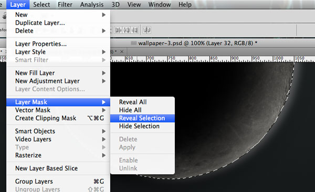315x192 pixels.
Task: Expand the Vector Mask submenu
Action: (x=58, y=110)
